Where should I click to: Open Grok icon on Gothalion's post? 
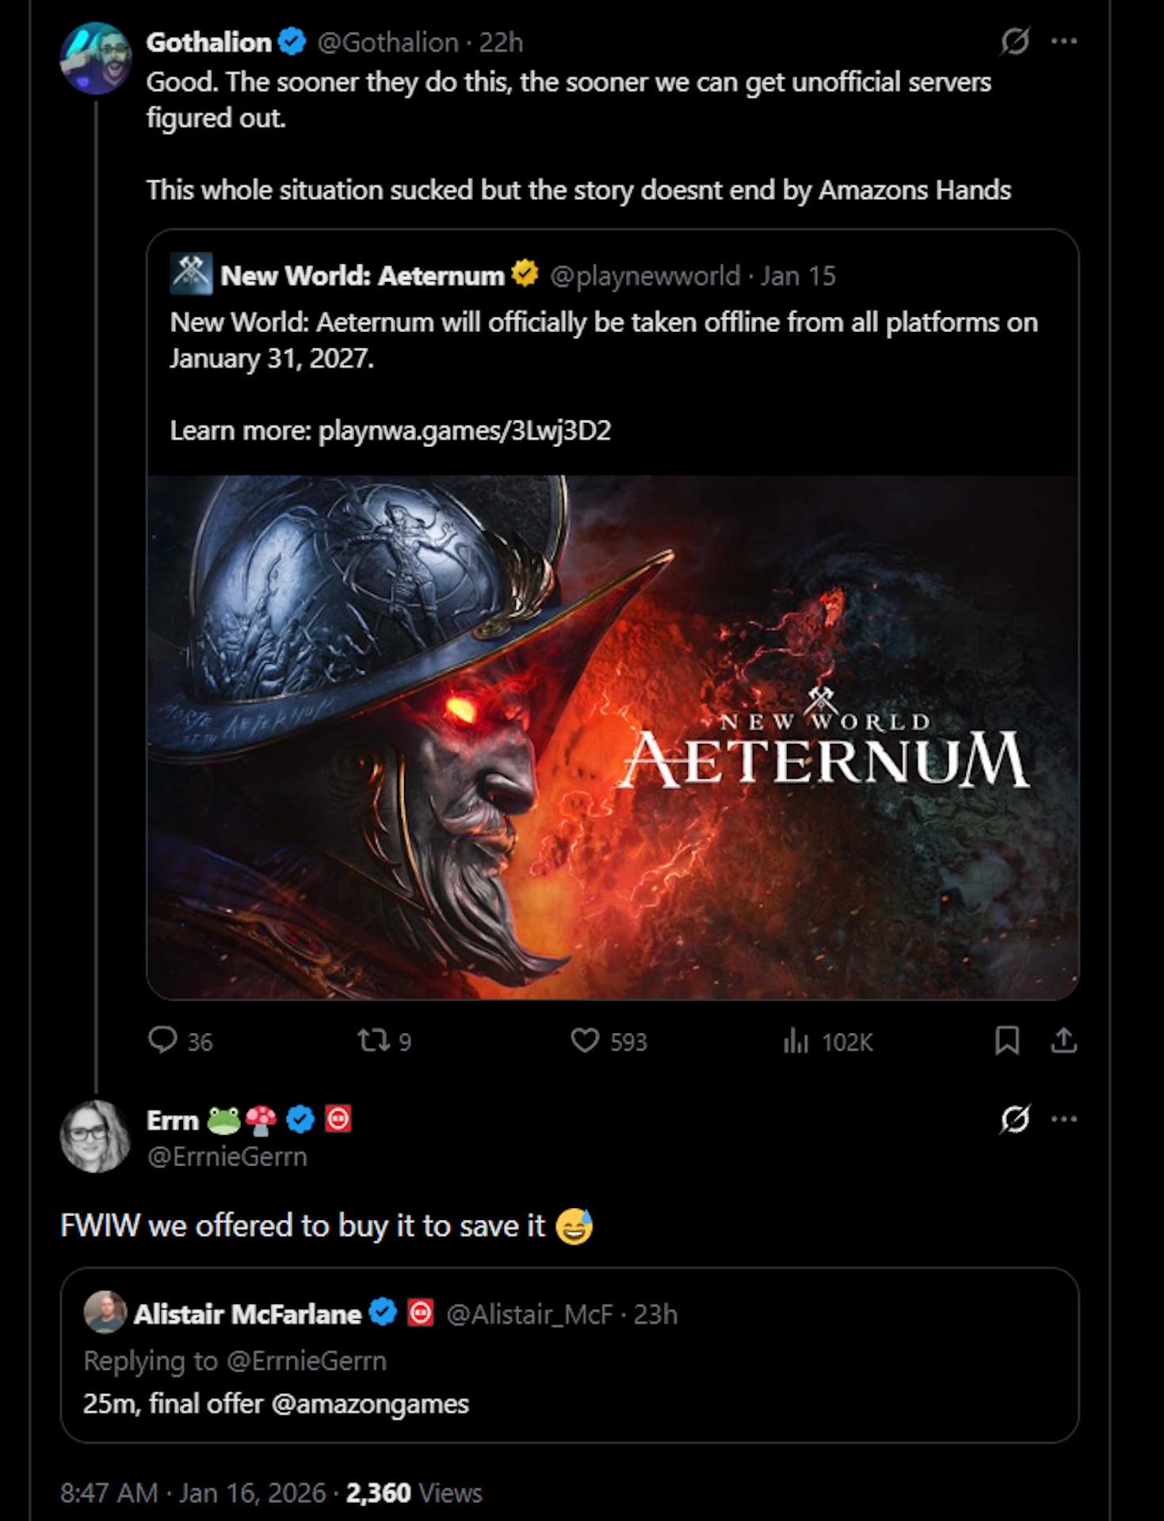[x=1014, y=41]
